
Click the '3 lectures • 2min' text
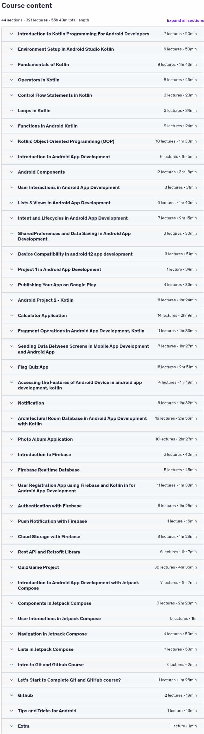(181, 665)
